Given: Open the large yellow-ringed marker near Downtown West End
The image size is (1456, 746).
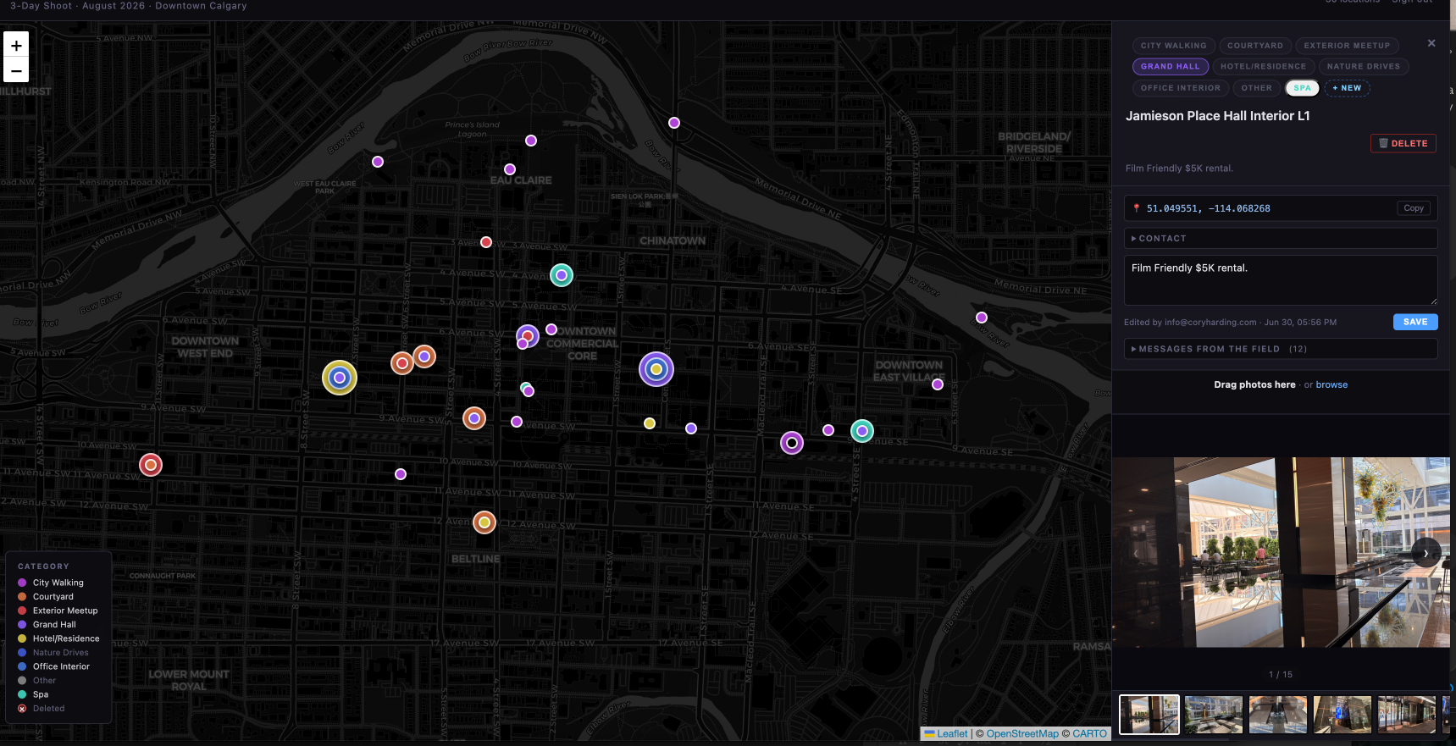Looking at the screenshot, I should 340,378.
